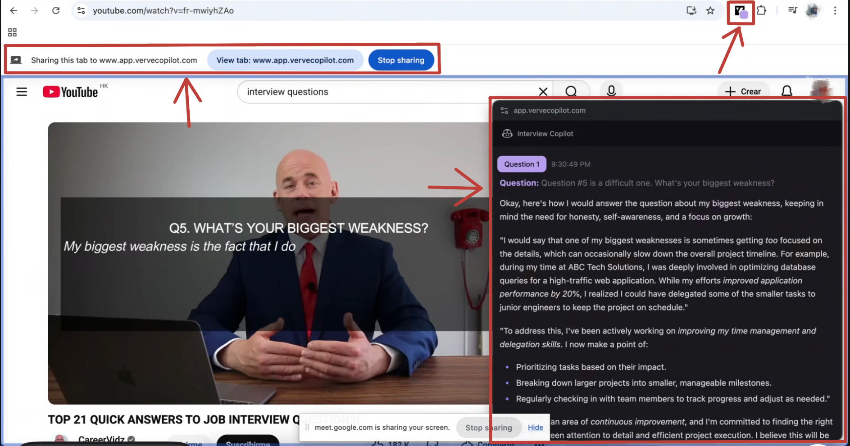The image size is (850, 446).
Task: Bookmark this page with the star icon
Action: click(x=710, y=10)
